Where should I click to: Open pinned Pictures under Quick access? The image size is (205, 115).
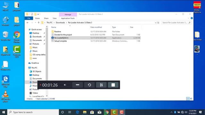tap(36, 44)
